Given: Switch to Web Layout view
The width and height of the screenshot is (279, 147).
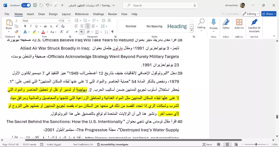Looking at the screenshot, I should 236,144.
